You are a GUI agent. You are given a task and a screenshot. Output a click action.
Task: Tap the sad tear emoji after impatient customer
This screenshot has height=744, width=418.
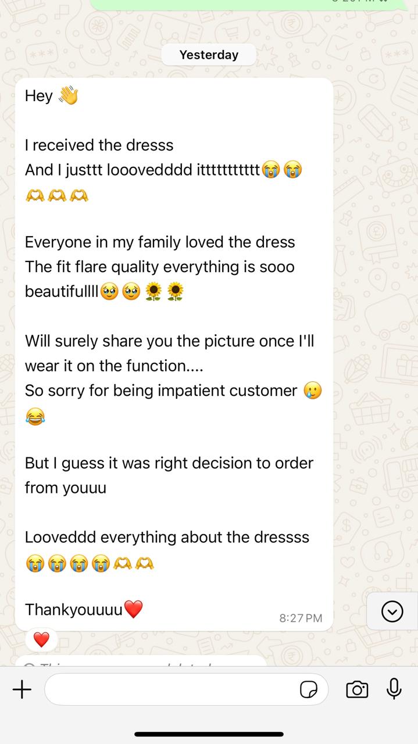pyautogui.click(x=312, y=391)
